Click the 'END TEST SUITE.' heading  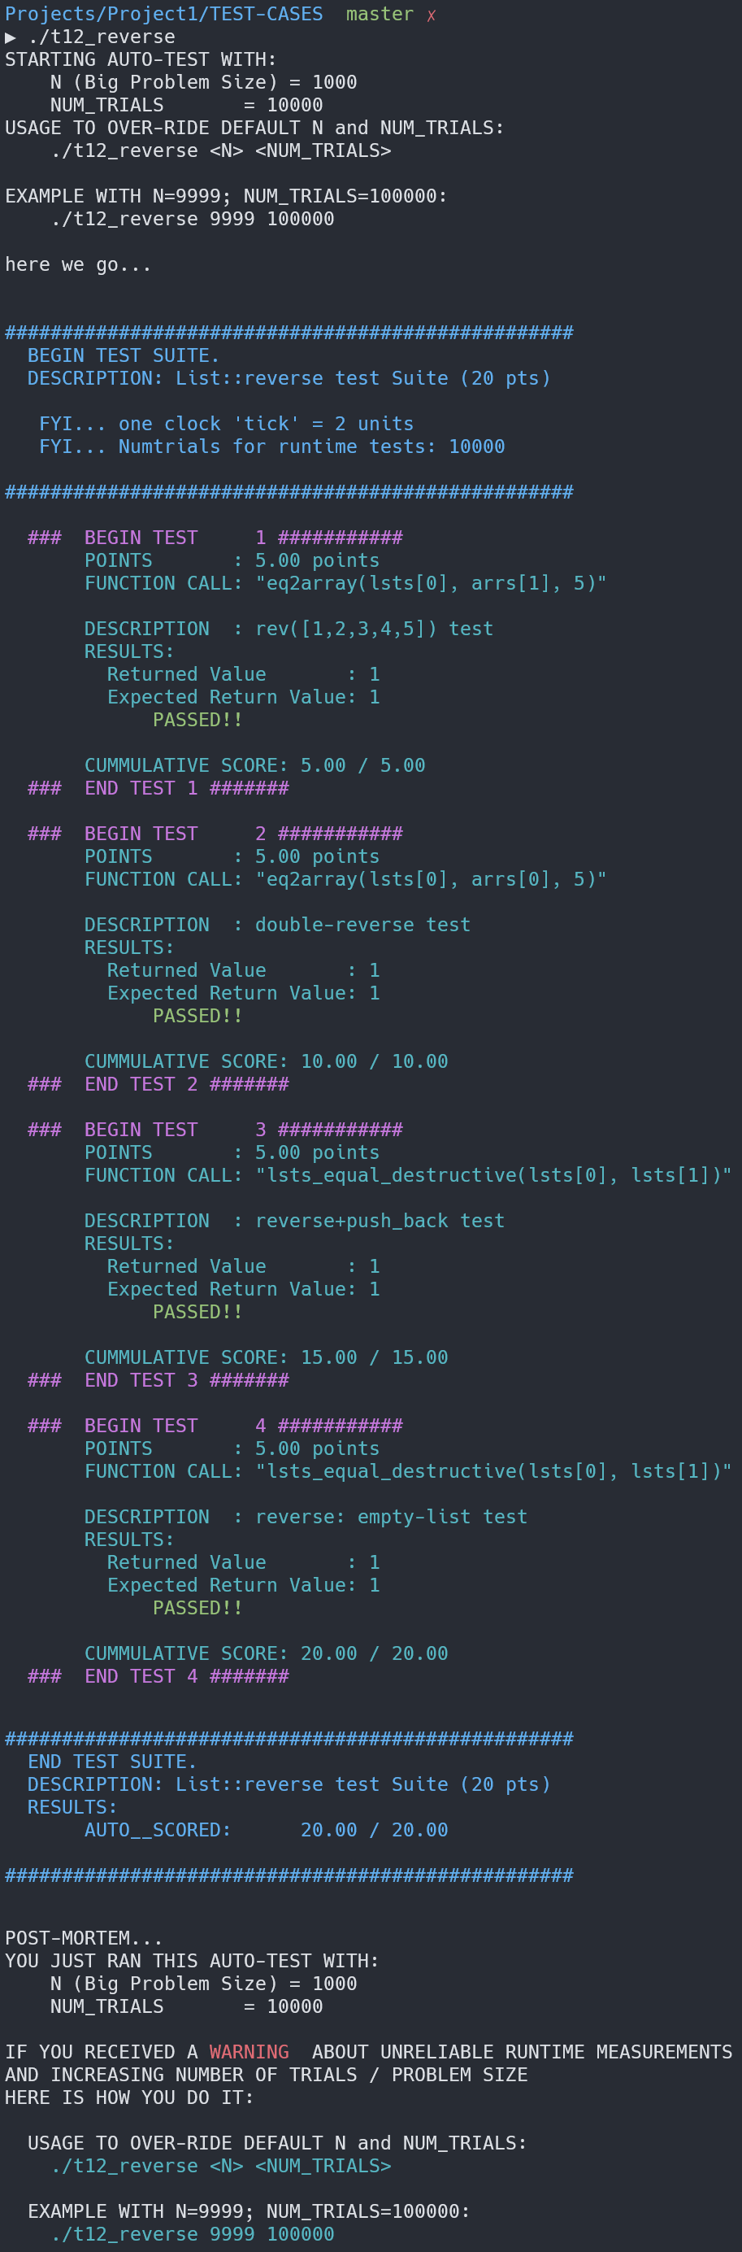coord(112,1761)
